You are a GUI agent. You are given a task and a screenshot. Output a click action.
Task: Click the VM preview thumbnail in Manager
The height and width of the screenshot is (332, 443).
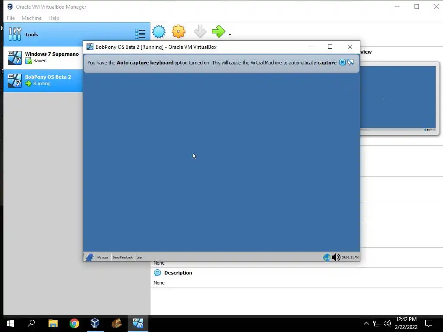tap(398, 98)
